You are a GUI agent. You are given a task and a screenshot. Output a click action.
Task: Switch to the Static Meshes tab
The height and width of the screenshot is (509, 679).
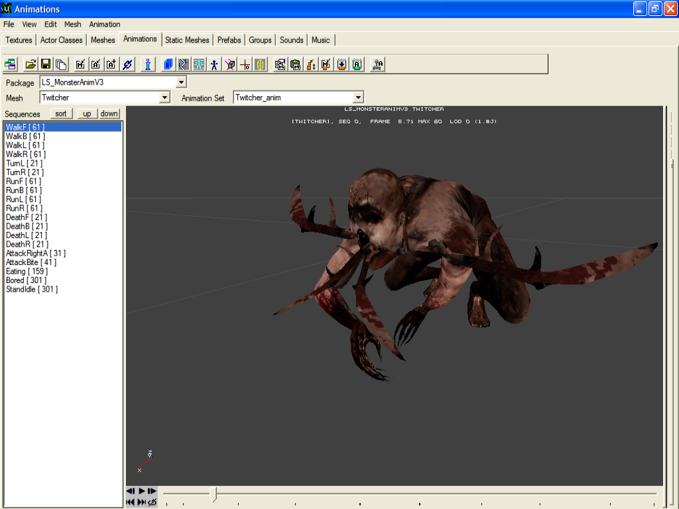tap(187, 40)
